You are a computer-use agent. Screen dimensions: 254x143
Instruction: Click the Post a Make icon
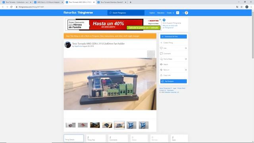point(161,59)
